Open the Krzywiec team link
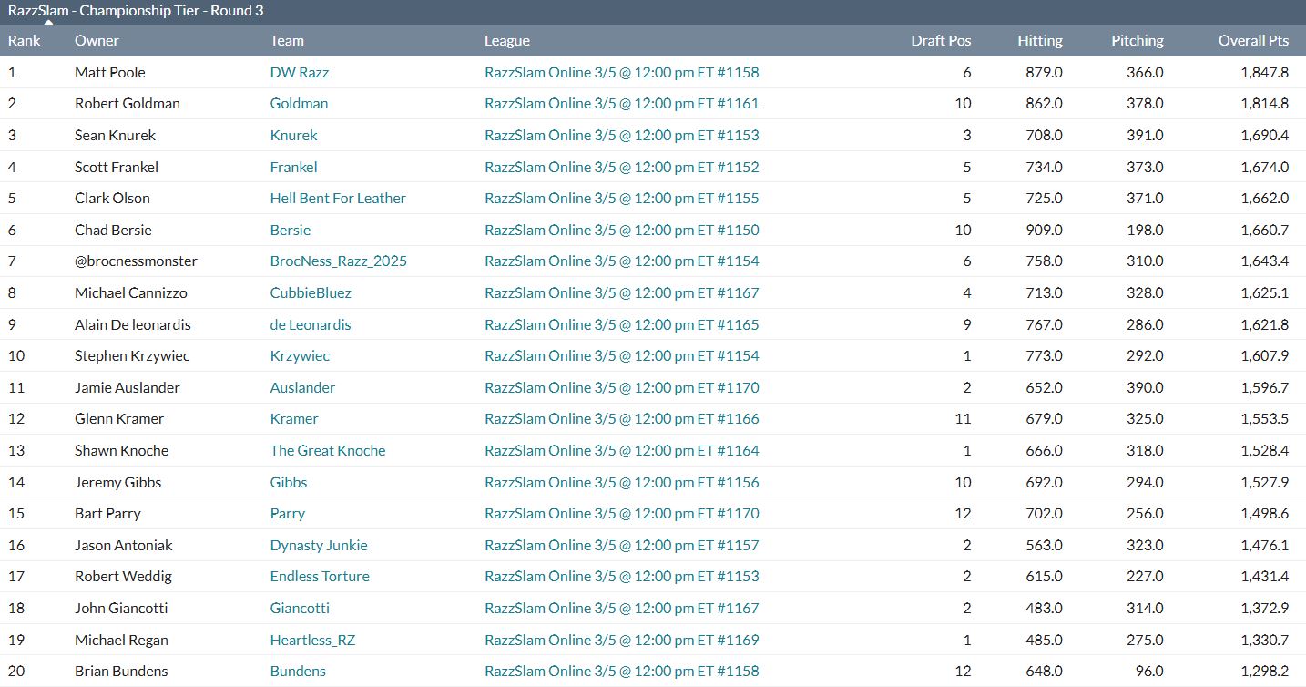1306x687 pixels. pyautogui.click(x=301, y=355)
